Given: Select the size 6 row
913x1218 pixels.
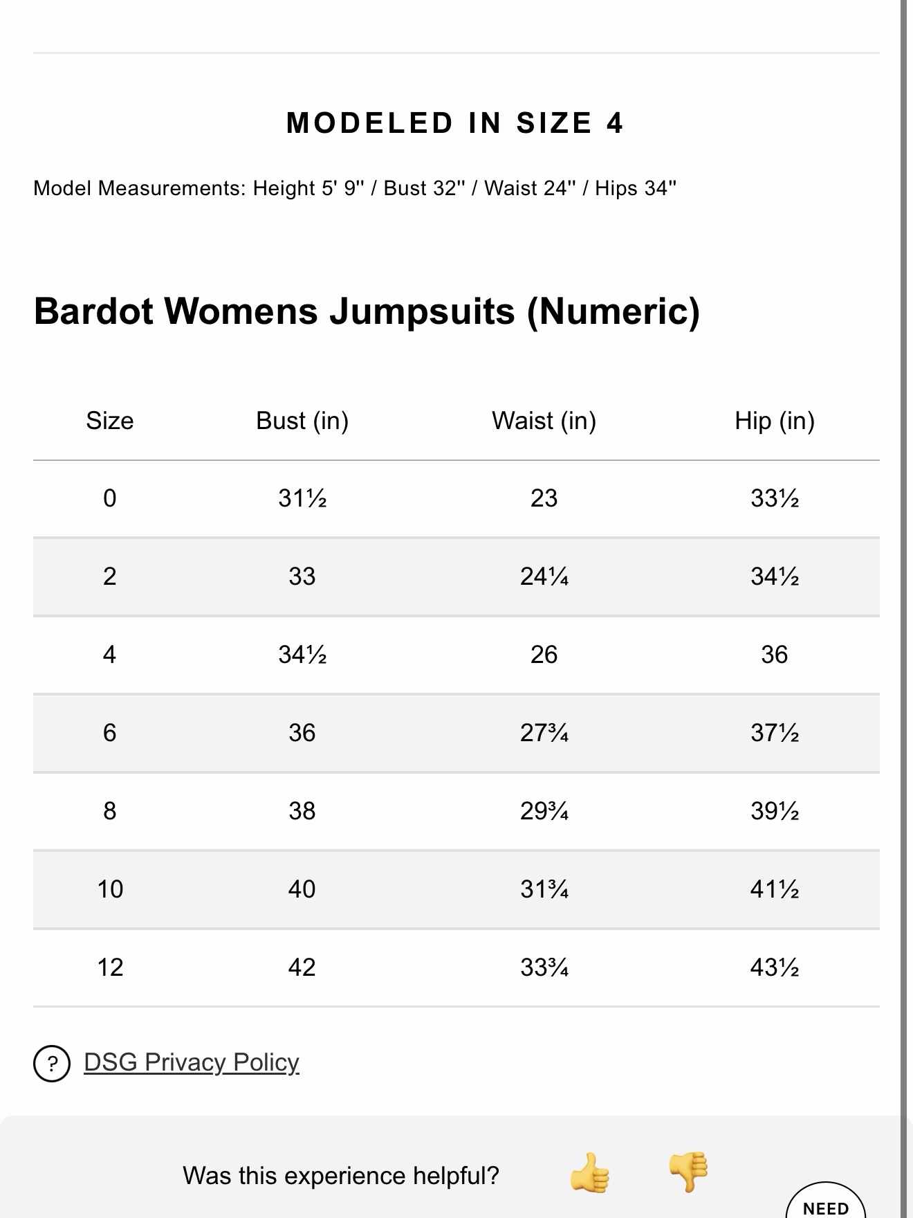Looking at the screenshot, I should pos(456,733).
